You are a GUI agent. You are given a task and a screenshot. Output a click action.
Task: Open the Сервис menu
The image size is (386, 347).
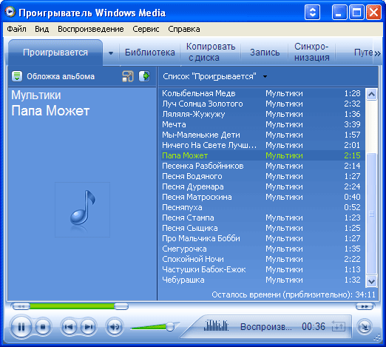coord(146,29)
